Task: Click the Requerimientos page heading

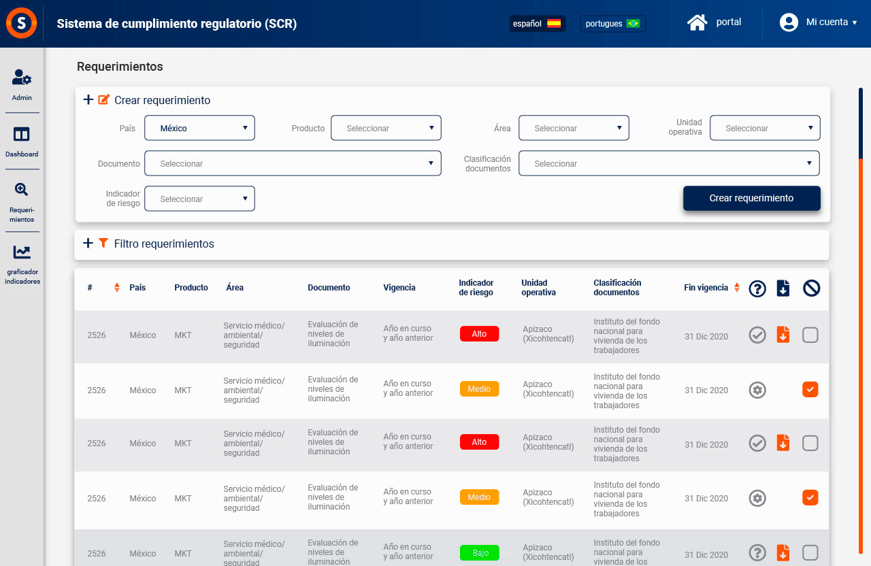Action: pyautogui.click(x=120, y=67)
